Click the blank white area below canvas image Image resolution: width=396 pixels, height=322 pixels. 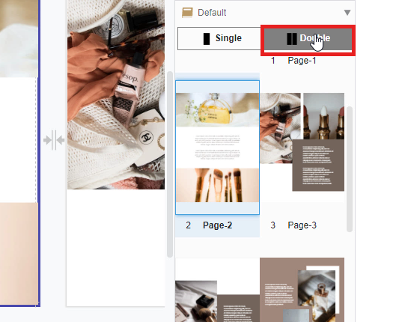[x=116, y=248]
